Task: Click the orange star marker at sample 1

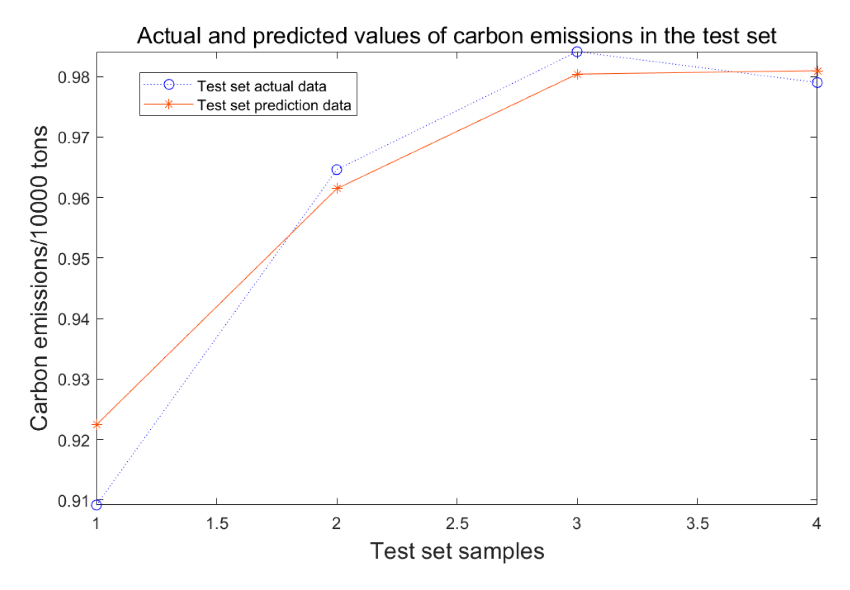Action: tap(97, 424)
